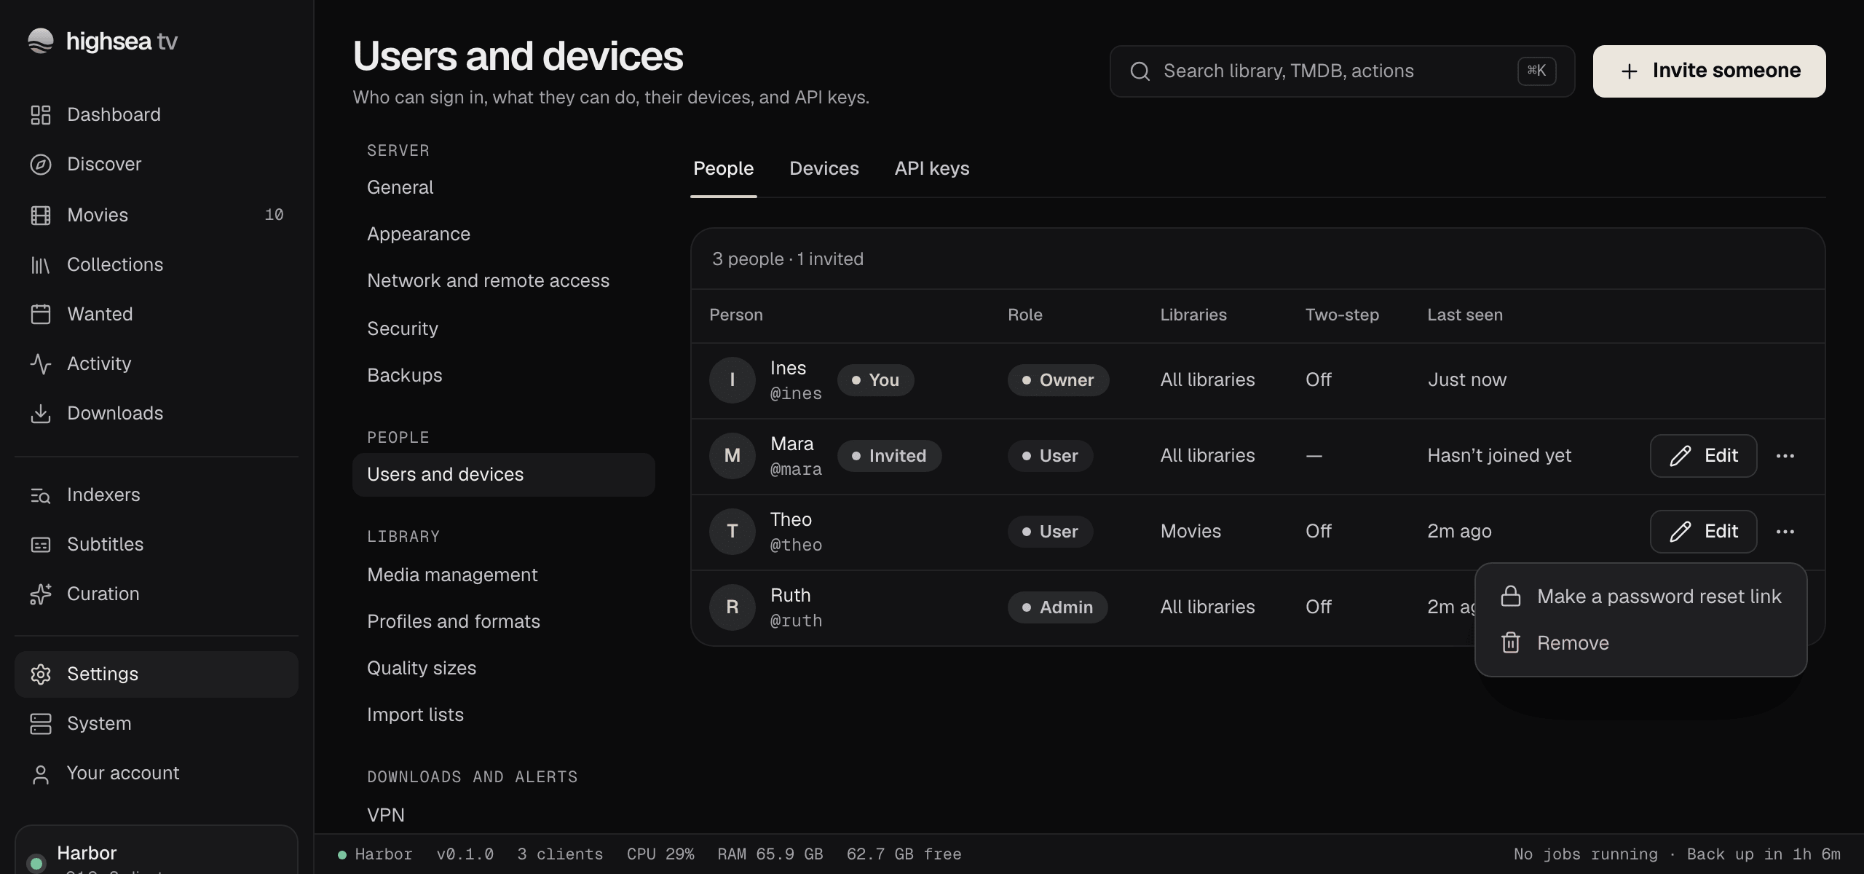Screen dimensions: 1864x874
Task: Edit Theo's user entry
Action: (1704, 532)
